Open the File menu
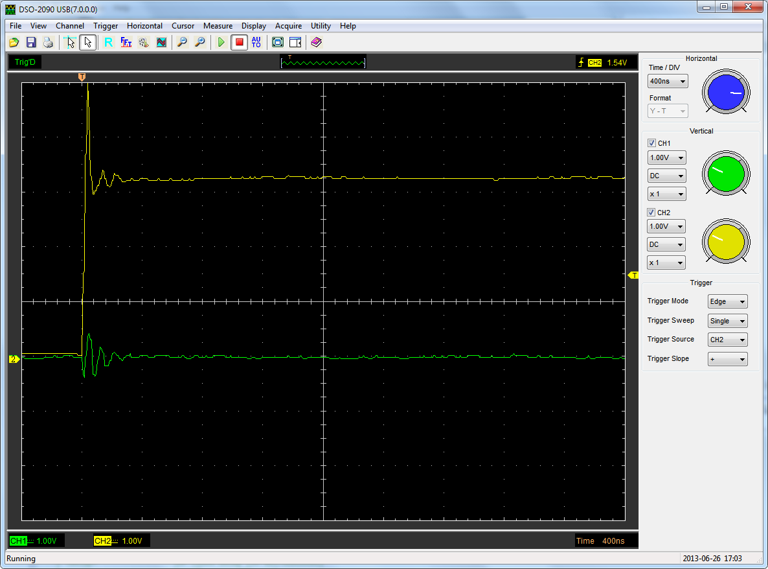The width and height of the screenshot is (768, 569). point(16,26)
